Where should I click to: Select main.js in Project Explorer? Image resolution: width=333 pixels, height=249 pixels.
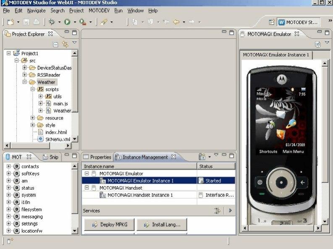[60, 103]
